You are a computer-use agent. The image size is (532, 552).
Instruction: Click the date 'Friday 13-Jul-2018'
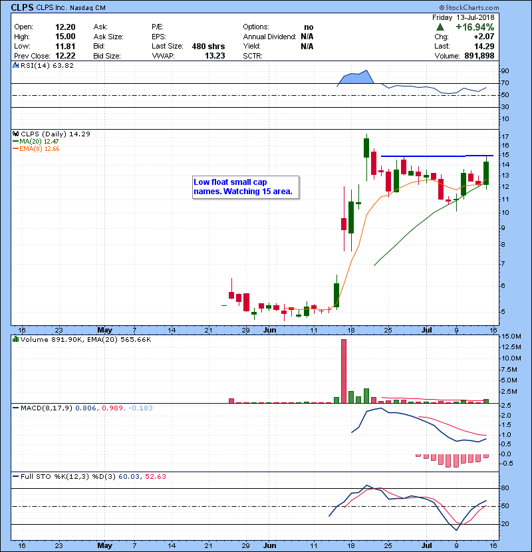(x=463, y=17)
